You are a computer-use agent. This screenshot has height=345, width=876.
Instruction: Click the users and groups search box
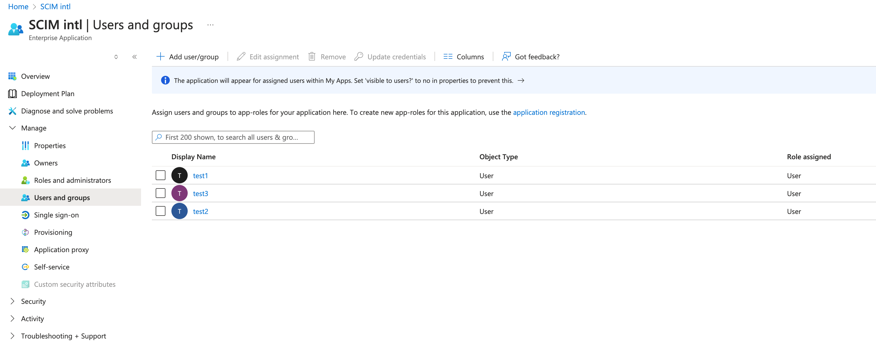pos(233,137)
